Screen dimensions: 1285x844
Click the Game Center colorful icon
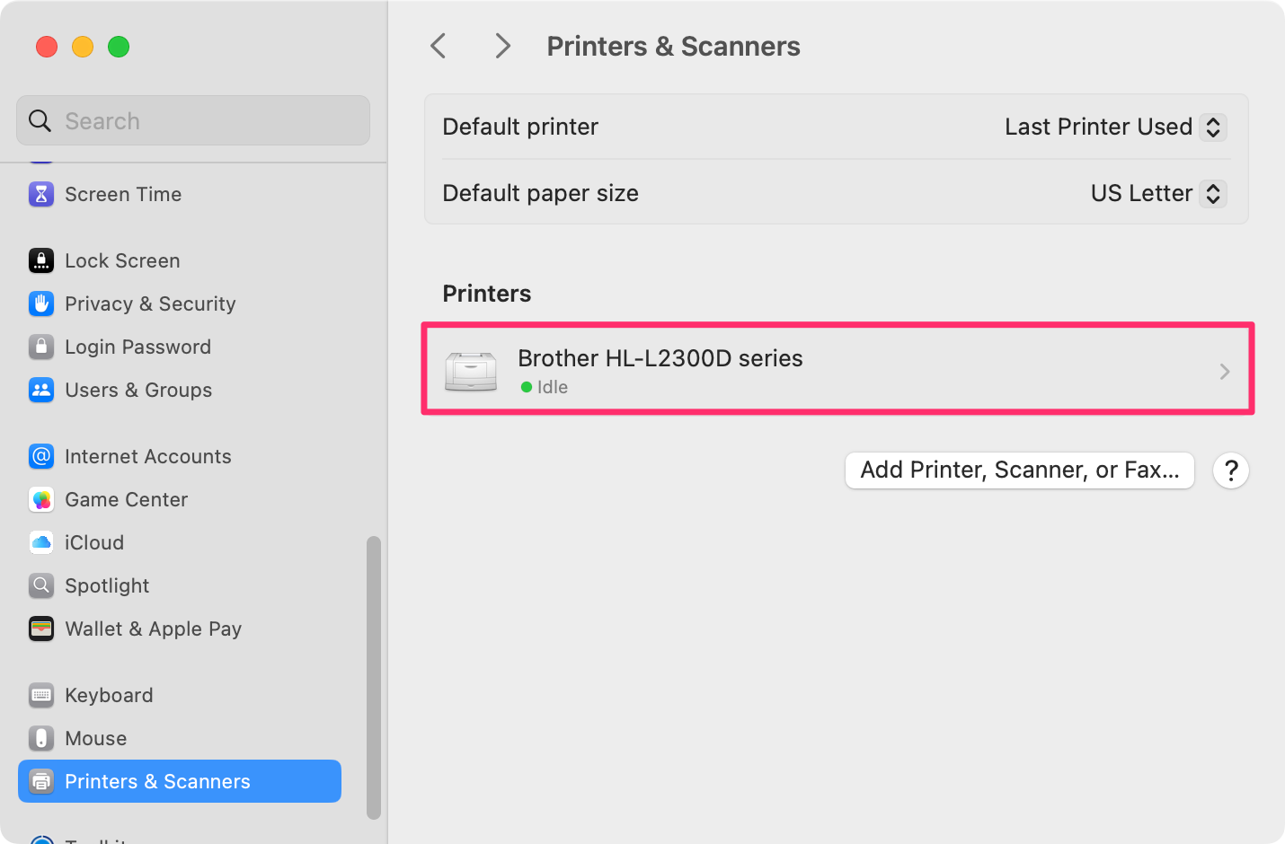tap(41, 499)
